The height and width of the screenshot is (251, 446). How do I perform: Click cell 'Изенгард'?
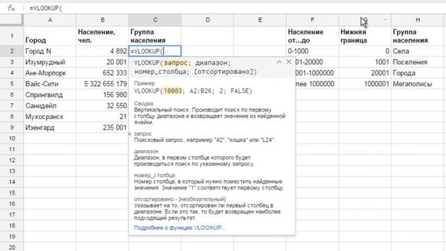click(50, 128)
